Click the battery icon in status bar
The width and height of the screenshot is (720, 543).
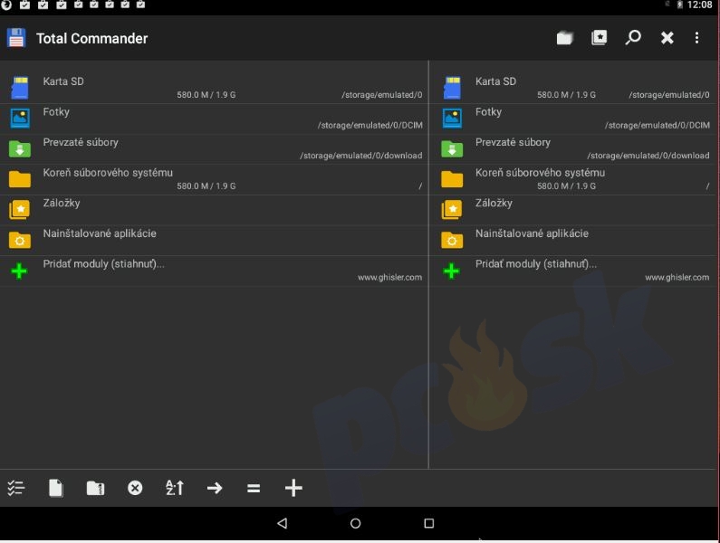point(680,5)
